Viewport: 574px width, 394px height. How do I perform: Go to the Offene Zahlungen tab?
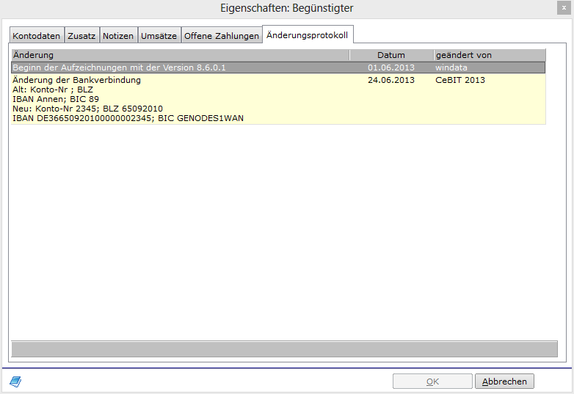pyautogui.click(x=222, y=36)
